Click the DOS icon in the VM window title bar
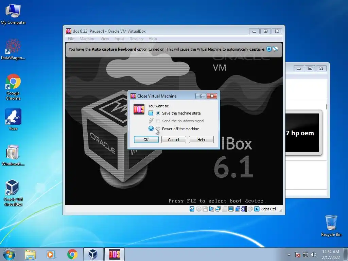 pyautogui.click(x=69, y=31)
